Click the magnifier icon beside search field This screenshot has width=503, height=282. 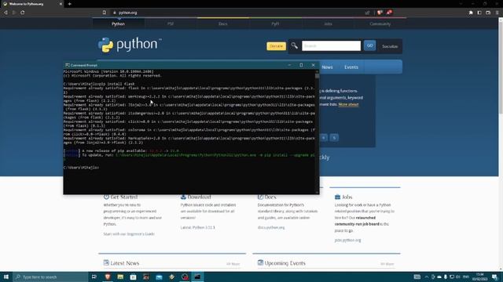coord(294,45)
